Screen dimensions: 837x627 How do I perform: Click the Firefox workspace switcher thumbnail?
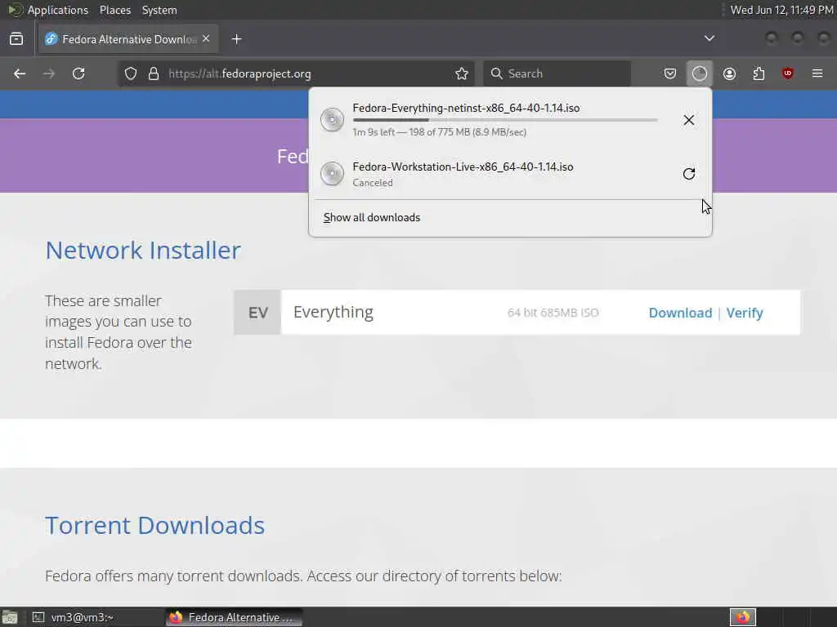coord(743,617)
